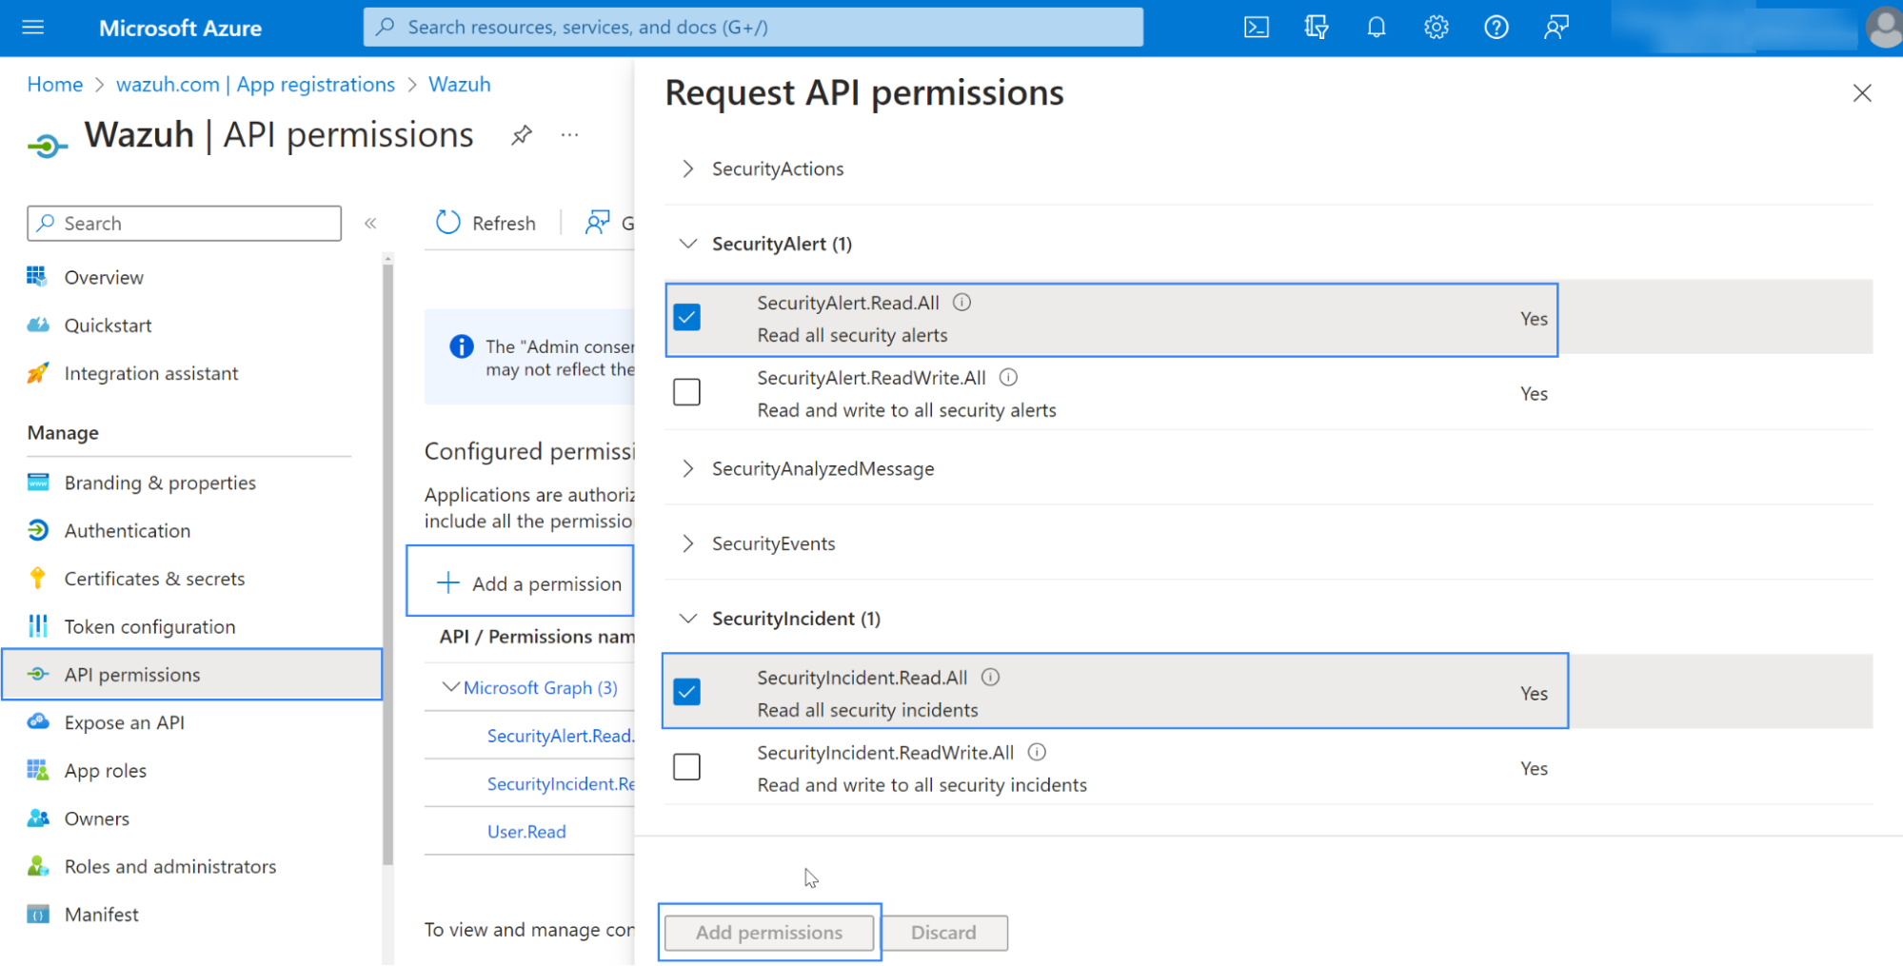The image size is (1903, 966).
Task: Open the notifications bell icon
Action: pos(1376,28)
